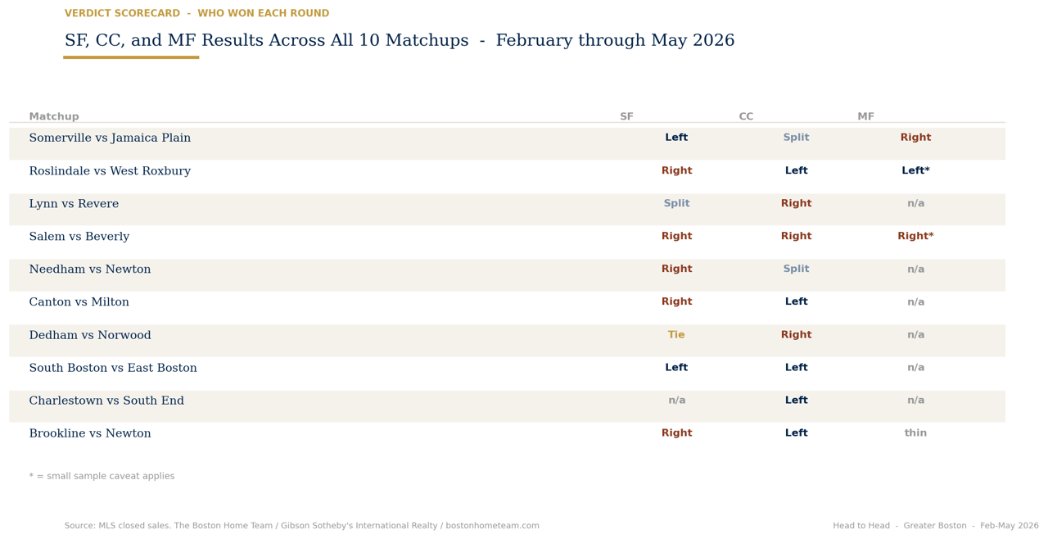The width and height of the screenshot is (1048, 539).
Task: Click the CC column header
Action: point(746,117)
